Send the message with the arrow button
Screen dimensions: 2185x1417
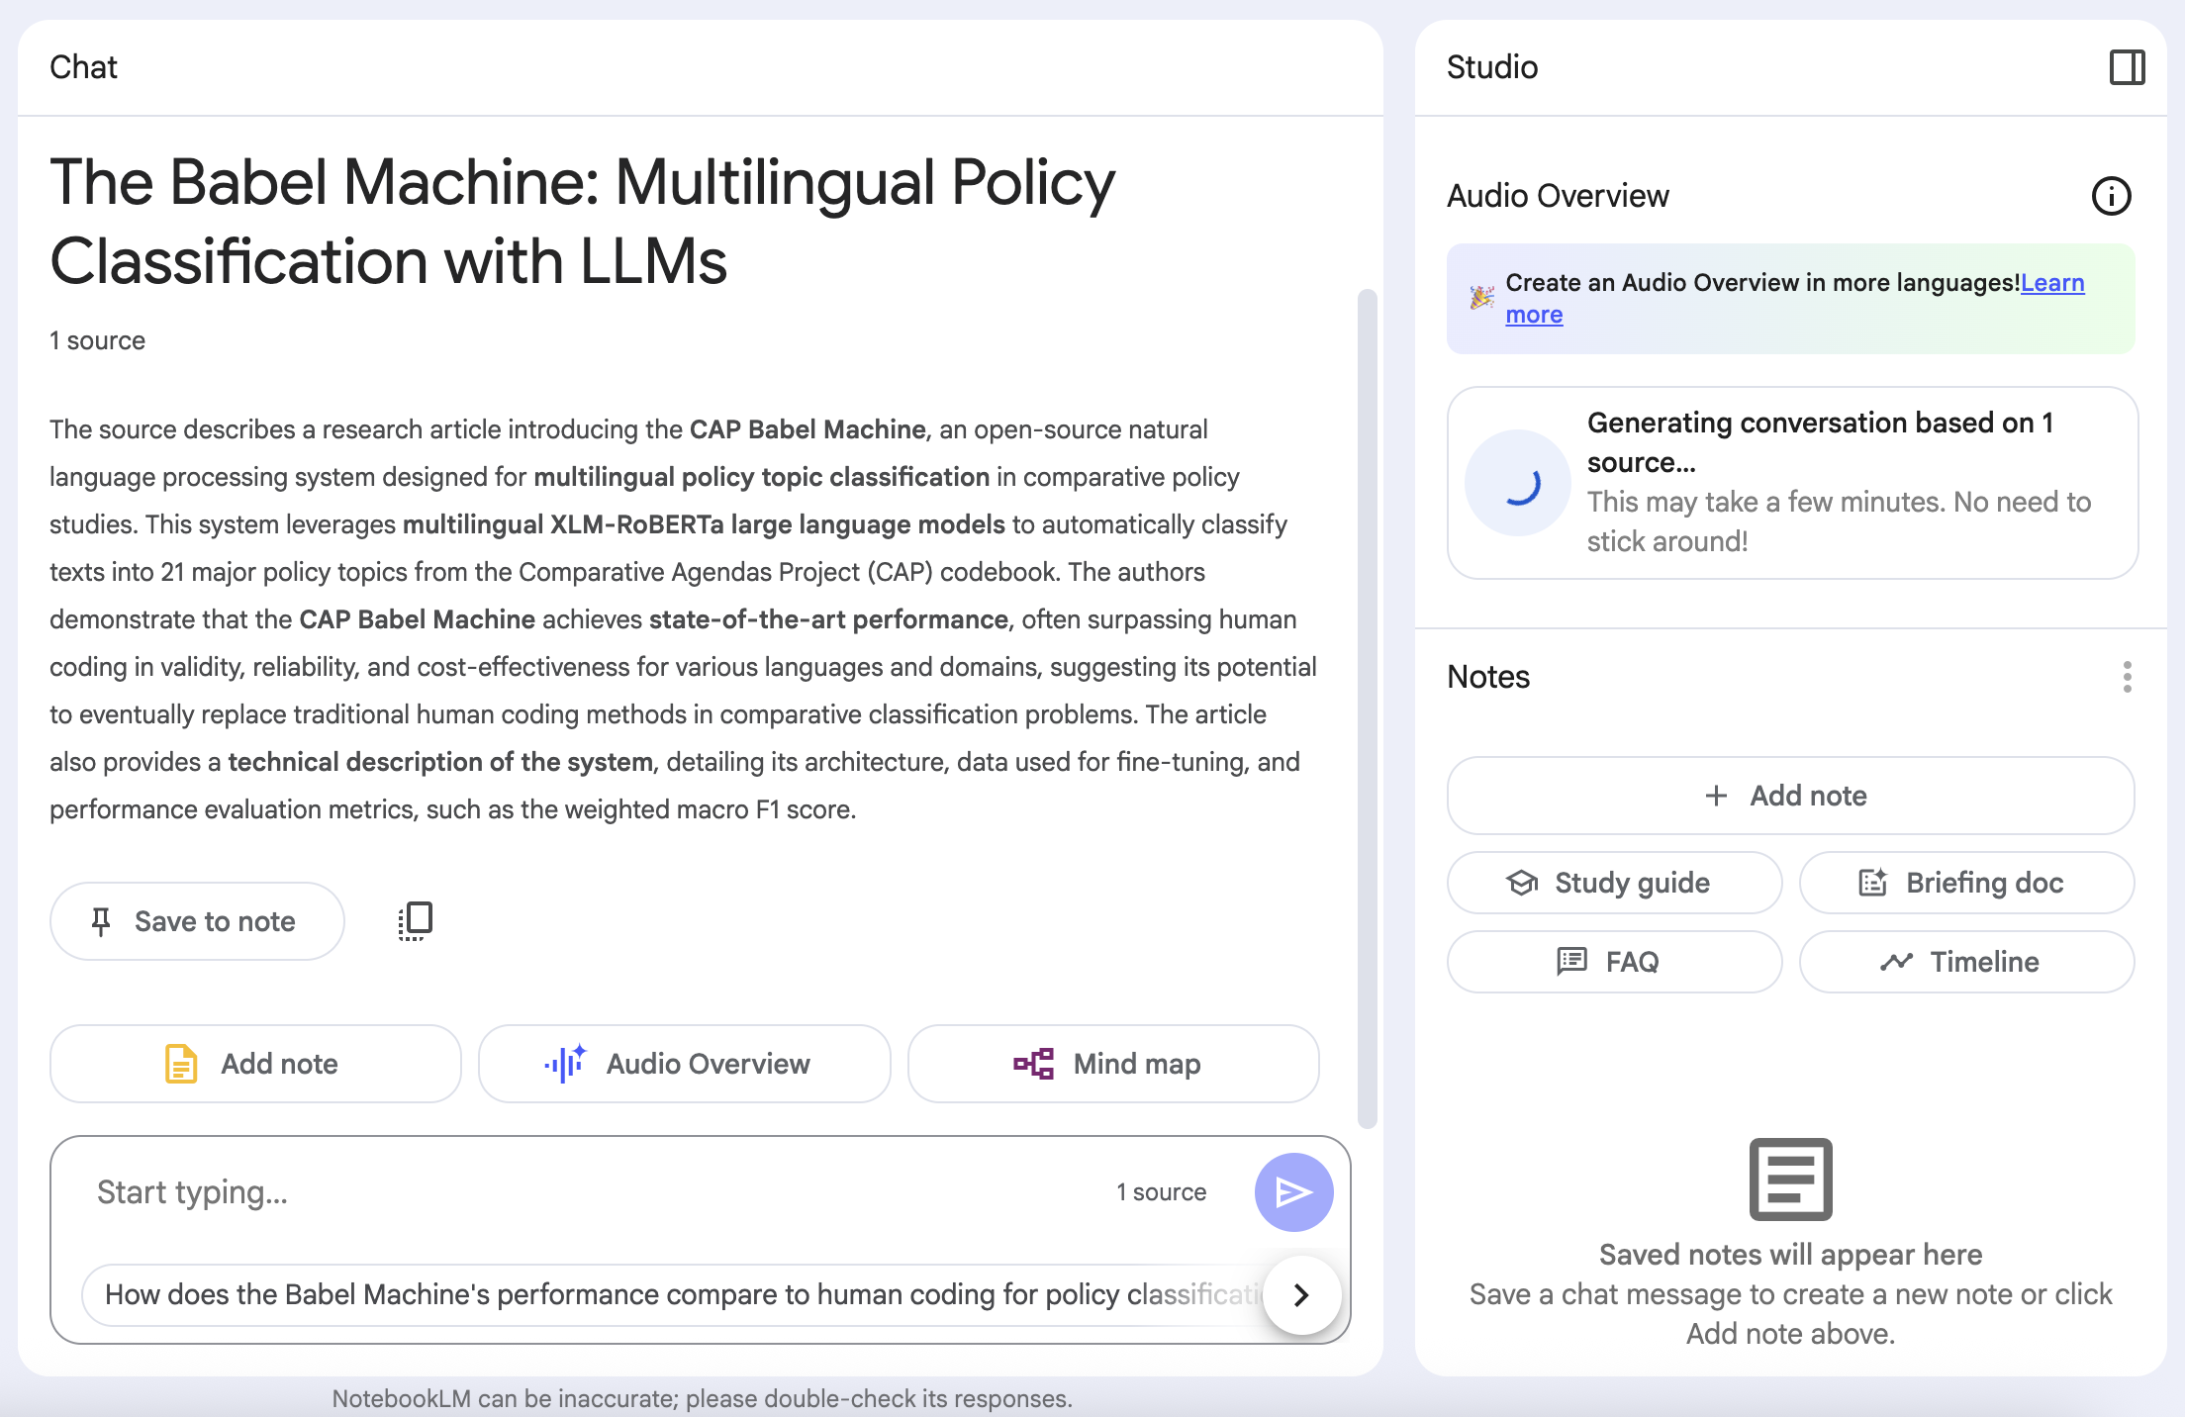[1293, 1192]
